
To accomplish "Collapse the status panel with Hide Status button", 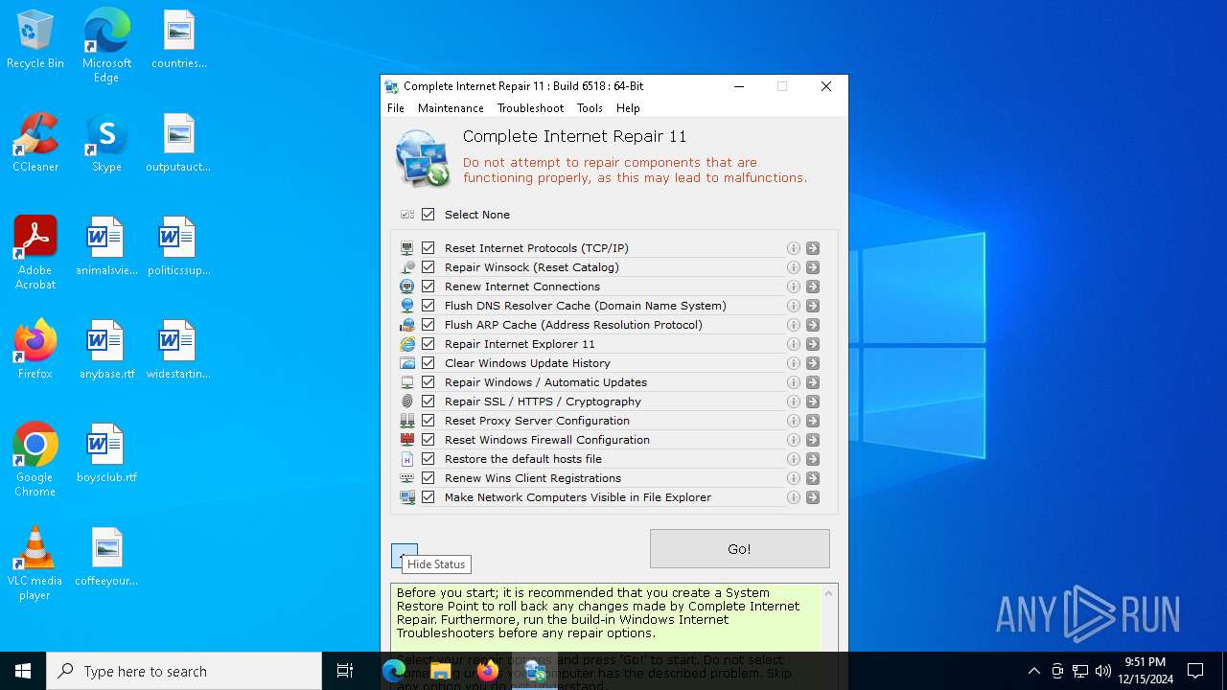I will [x=405, y=556].
